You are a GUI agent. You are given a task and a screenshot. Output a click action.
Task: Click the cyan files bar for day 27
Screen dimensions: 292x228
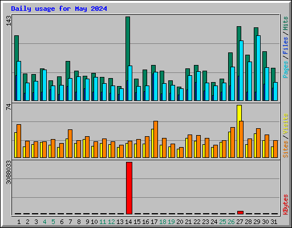pos(241,71)
